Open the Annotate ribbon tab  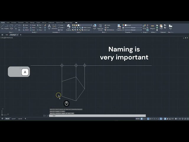tap(14, 22)
